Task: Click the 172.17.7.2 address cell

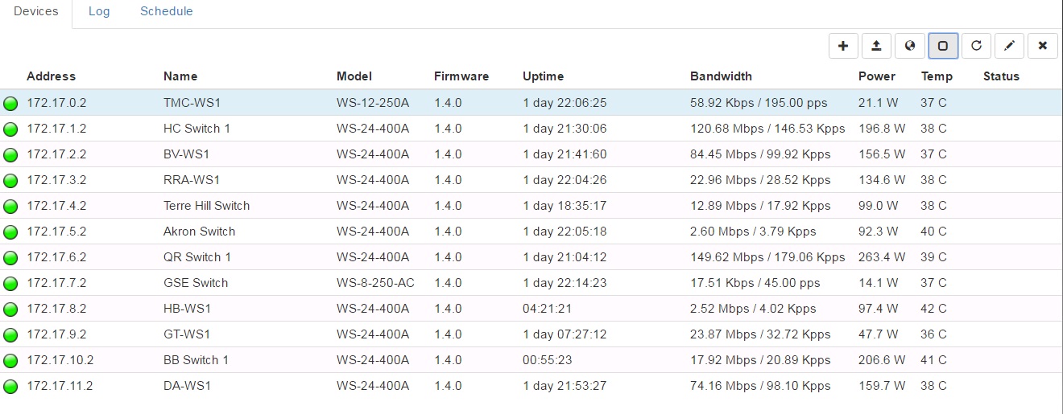Action: 56,283
